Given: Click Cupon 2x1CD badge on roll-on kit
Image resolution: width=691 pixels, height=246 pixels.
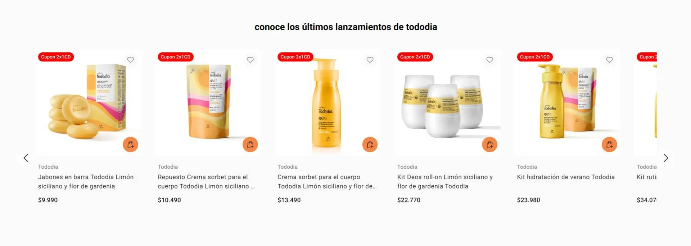Looking at the screenshot, I should 415,57.
